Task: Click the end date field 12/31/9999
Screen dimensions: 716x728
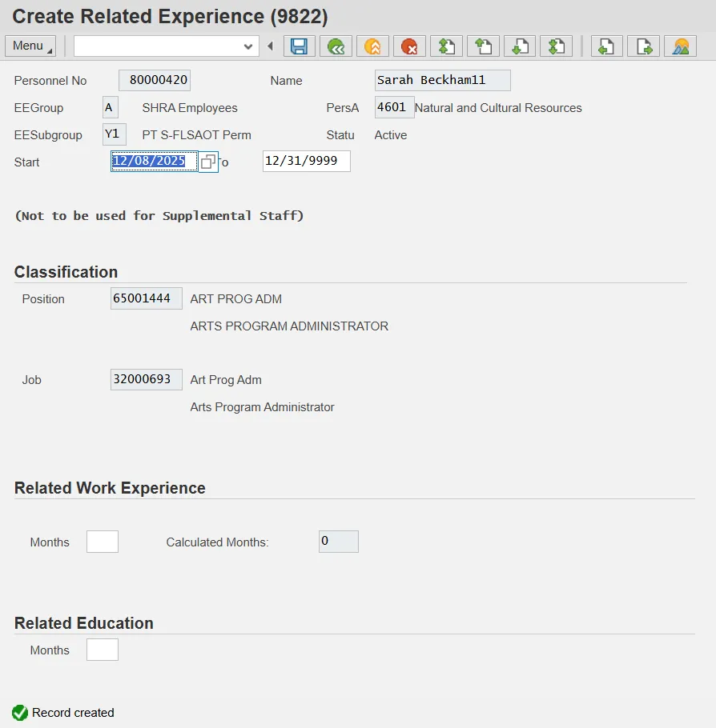Action: tap(307, 161)
